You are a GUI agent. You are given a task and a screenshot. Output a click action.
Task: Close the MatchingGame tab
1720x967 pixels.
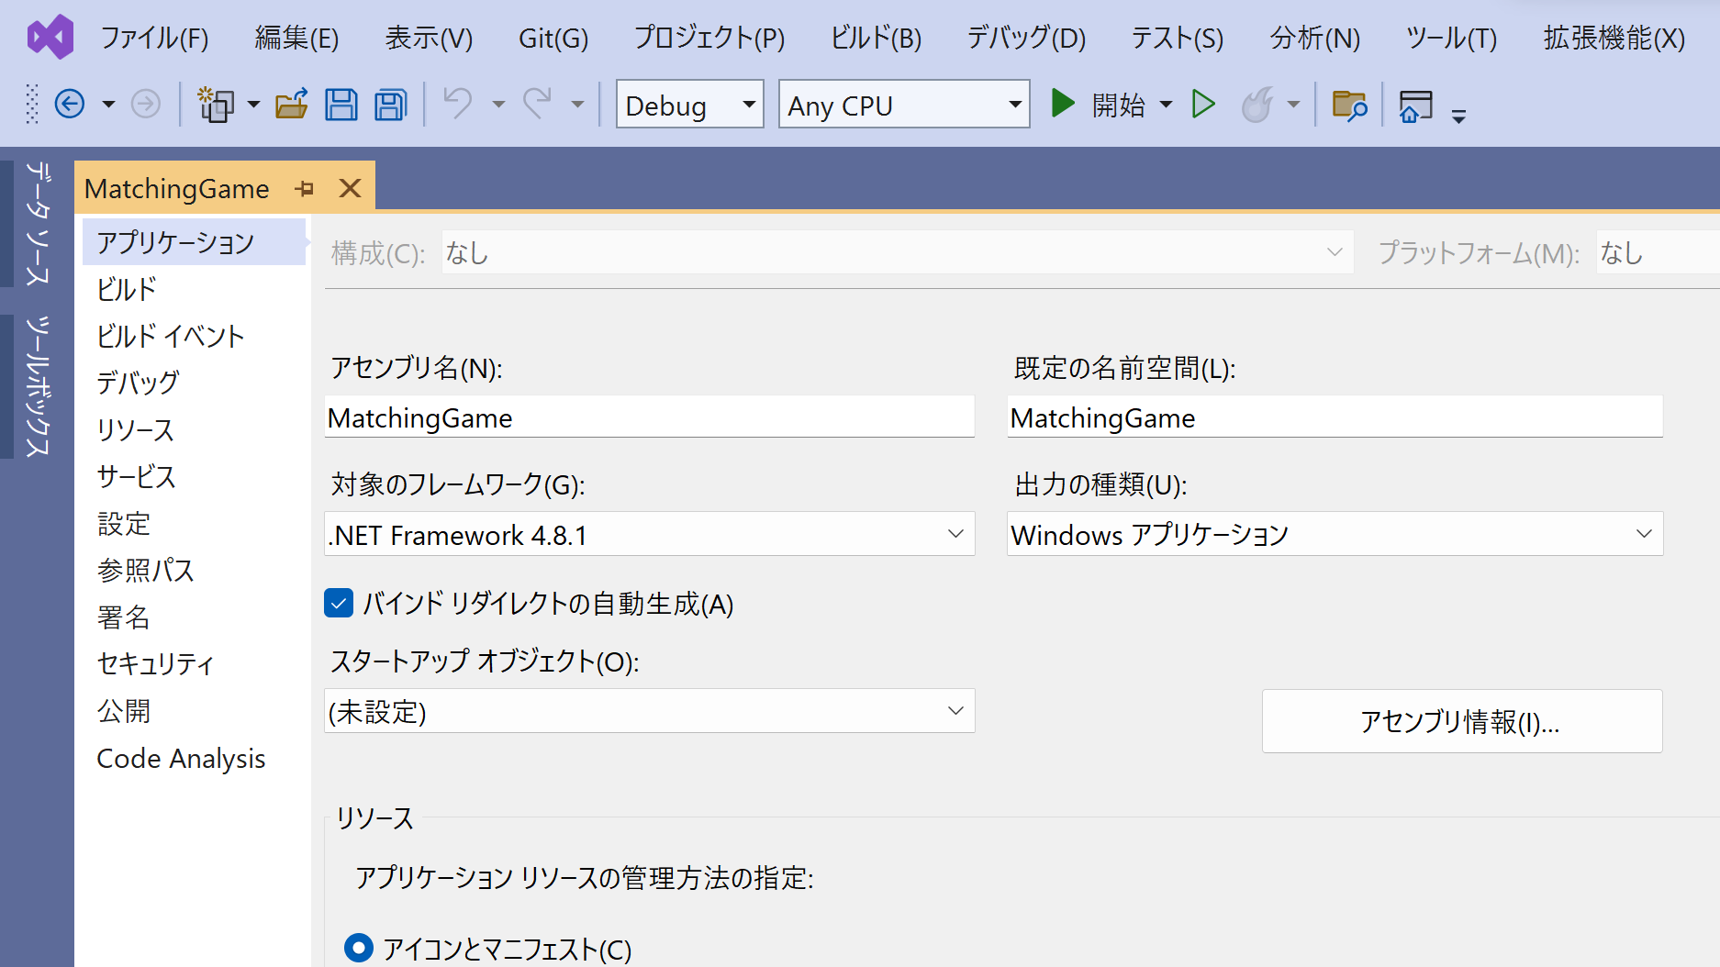[350, 188]
